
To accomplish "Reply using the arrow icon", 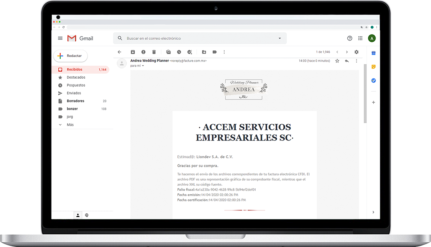I will pos(347,61).
